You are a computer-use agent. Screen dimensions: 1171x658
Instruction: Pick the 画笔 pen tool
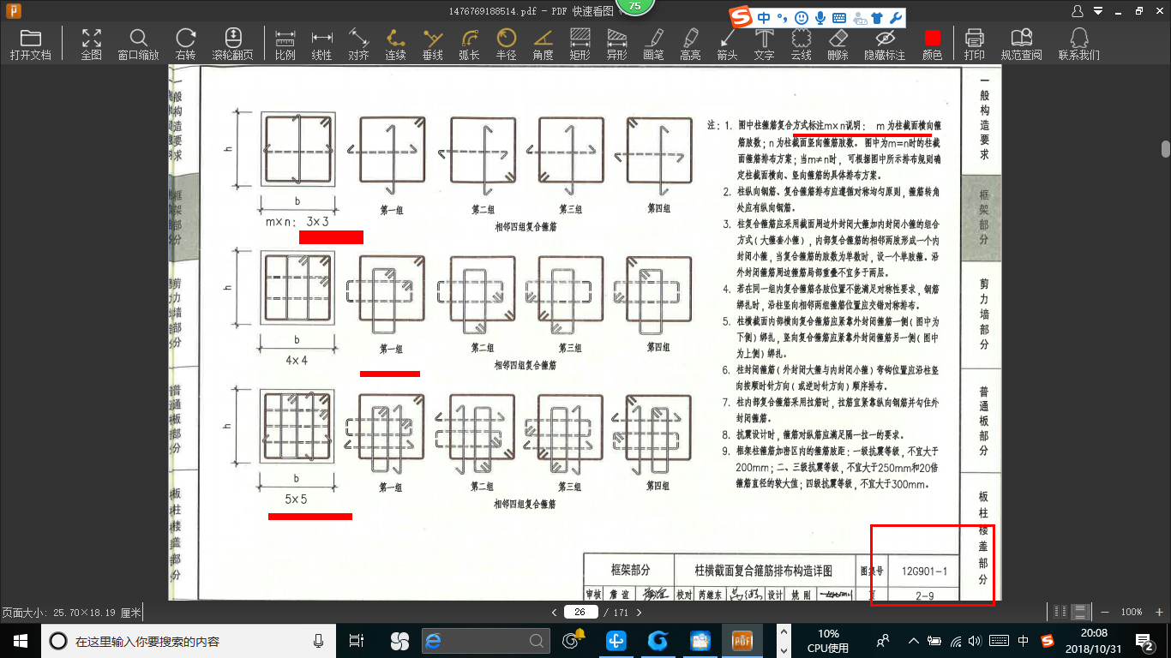click(653, 44)
